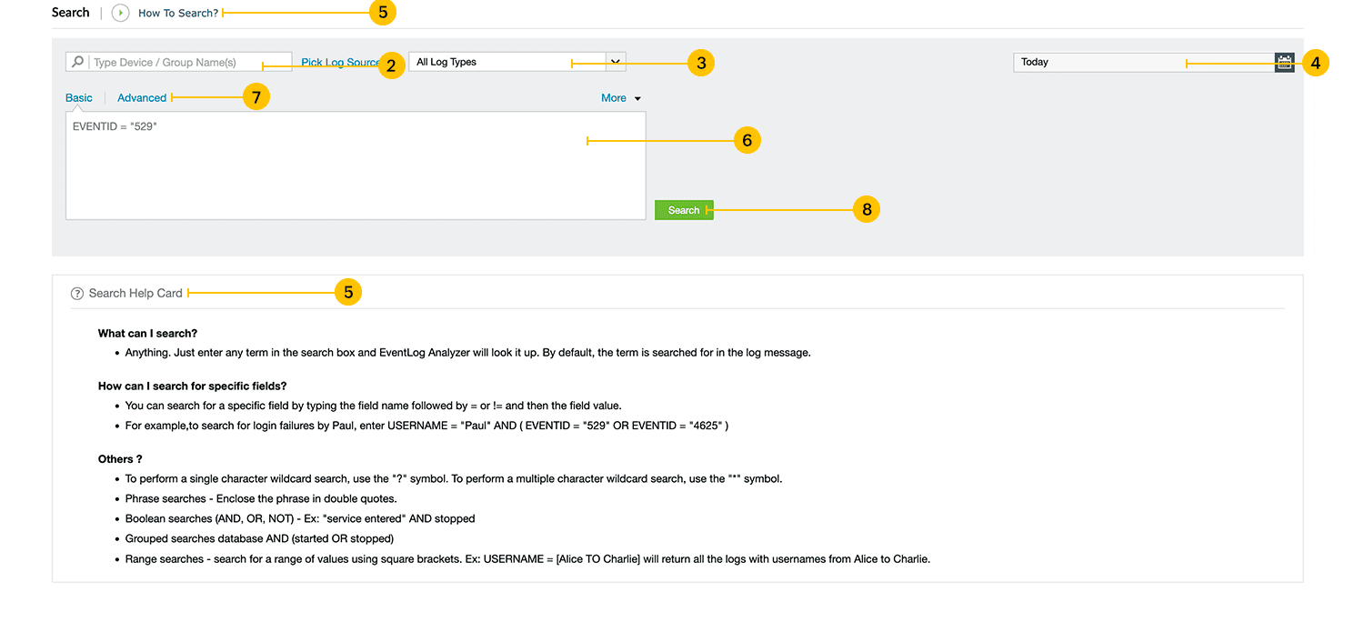Click yellow callout marker number 4
Viewport: 1354px width, 622px height.
pos(1315,62)
